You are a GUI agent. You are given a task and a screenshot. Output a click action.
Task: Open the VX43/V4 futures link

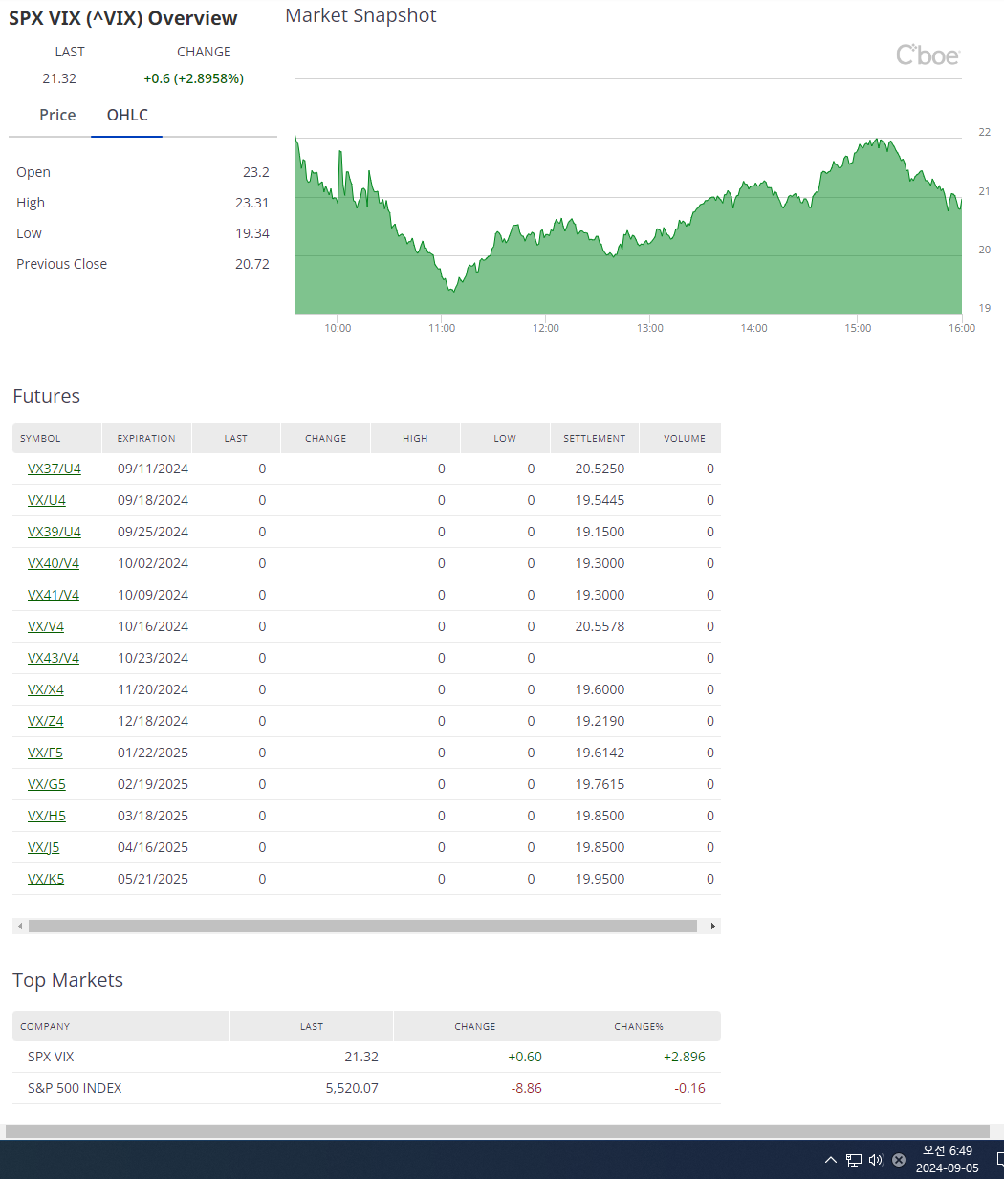(x=54, y=658)
